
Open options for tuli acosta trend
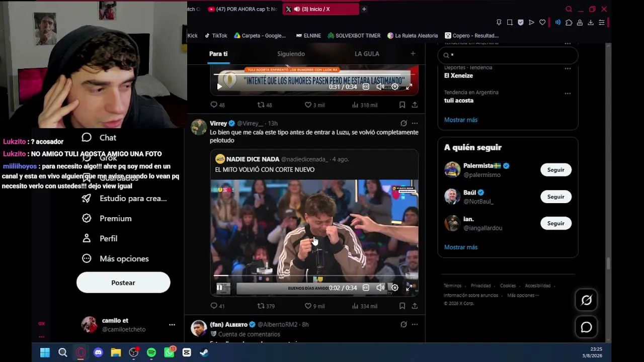point(568,94)
